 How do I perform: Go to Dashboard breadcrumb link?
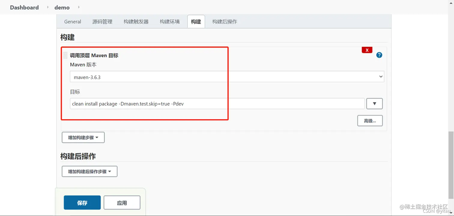[24, 7]
